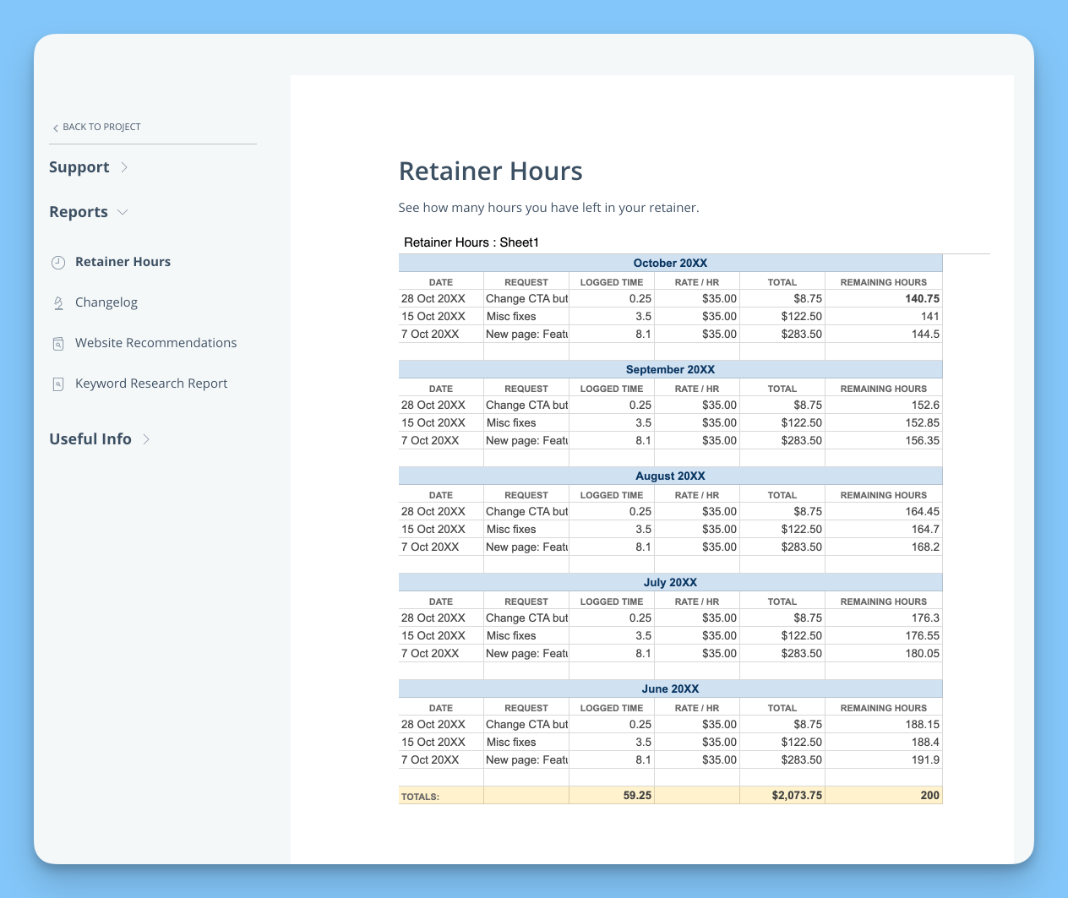Select the Retainer Hours : Sheet1 label
This screenshot has width=1068, height=898.
471,242
